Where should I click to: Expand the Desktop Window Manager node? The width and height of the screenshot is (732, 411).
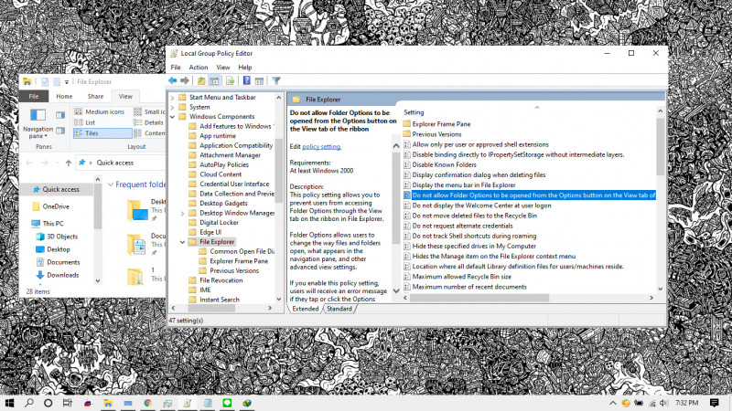click(x=182, y=213)
